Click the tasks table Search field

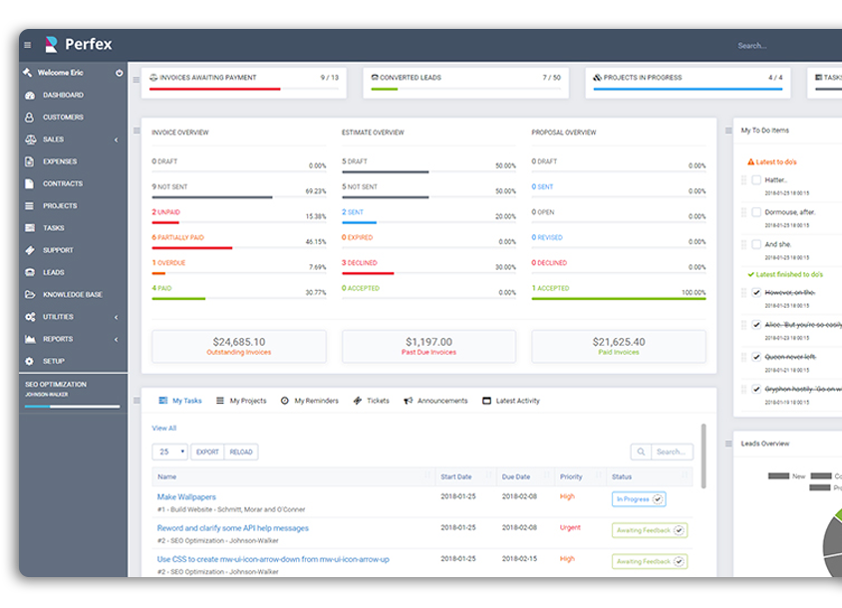point(671,452)
